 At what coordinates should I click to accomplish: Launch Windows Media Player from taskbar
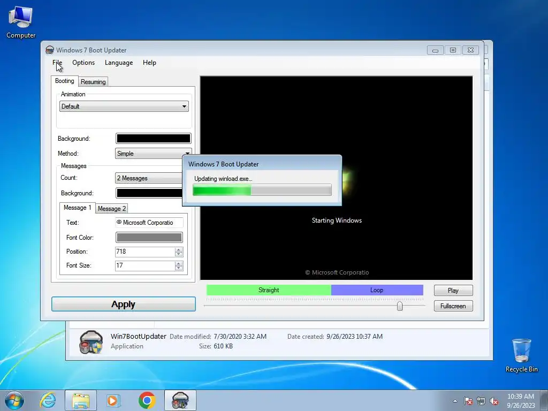113,400
